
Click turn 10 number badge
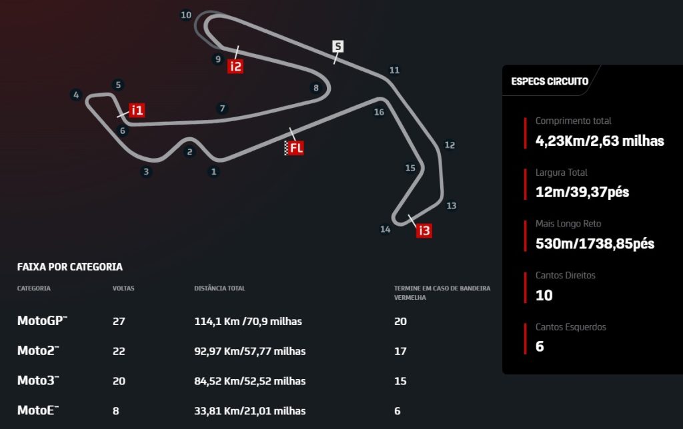pyautogui.click(x=186, y=15)
